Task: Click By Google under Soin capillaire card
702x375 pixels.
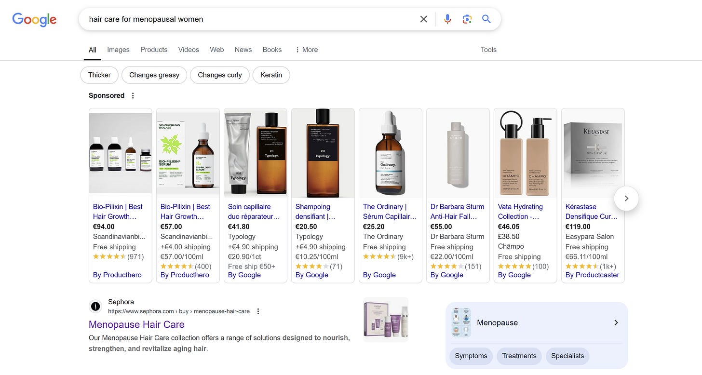Action: (x=244, y=275)
